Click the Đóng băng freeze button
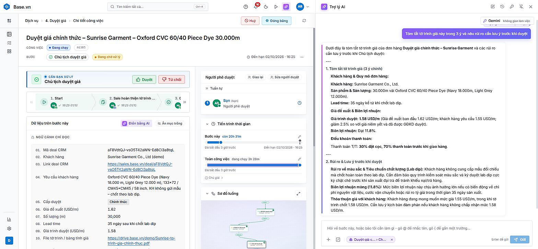The width and height of the screenshot is (538, 249). 277,21
